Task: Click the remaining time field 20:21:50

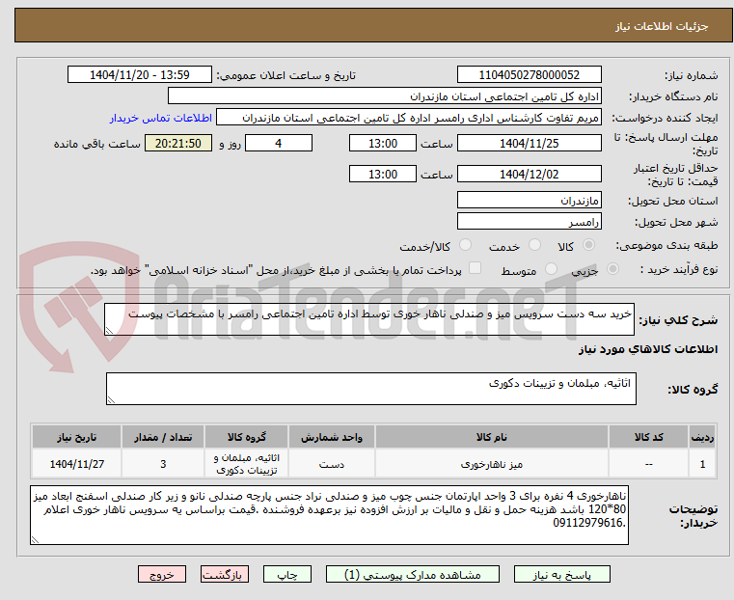Action: (177, 143)
